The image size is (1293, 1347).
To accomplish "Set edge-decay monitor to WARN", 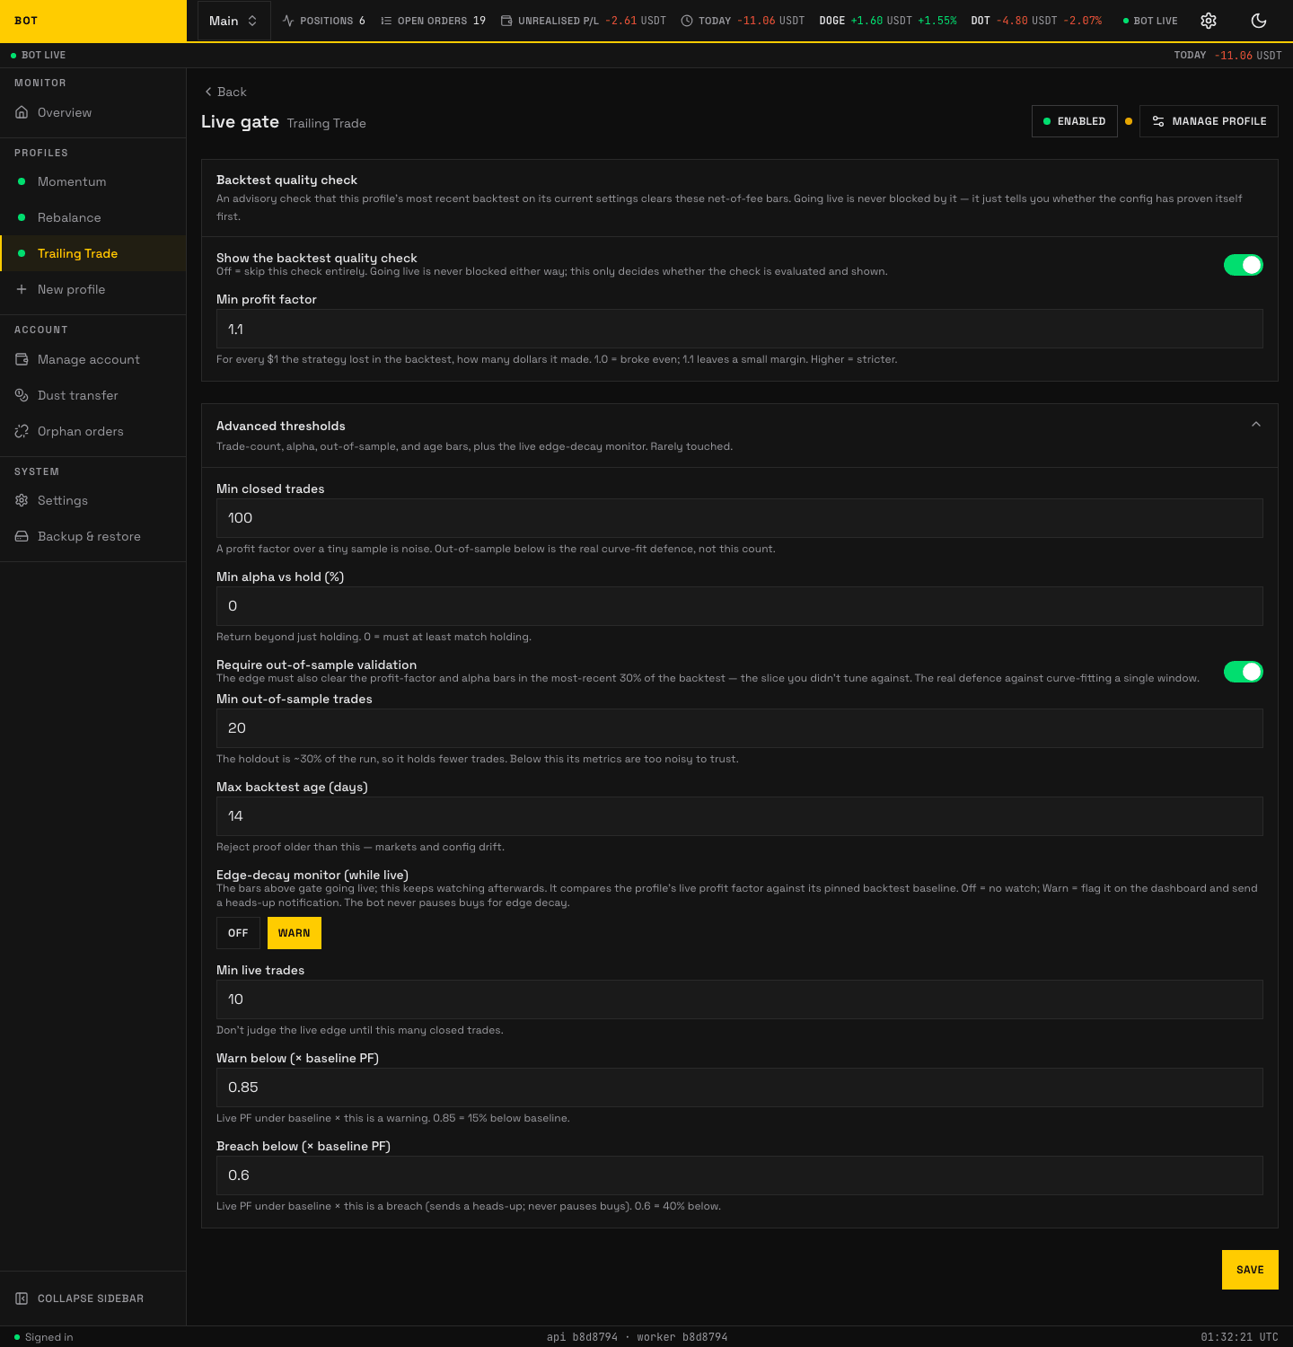I will (295, 933).
